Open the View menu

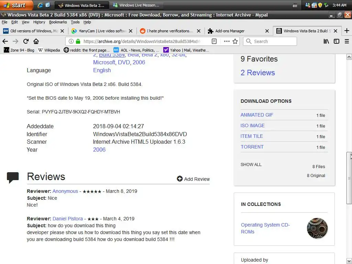25,22
